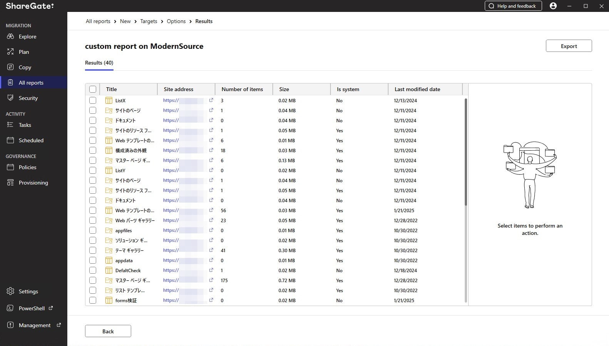Click the ShareGate logo
This screenshot has width=609, height=346.
30,6
